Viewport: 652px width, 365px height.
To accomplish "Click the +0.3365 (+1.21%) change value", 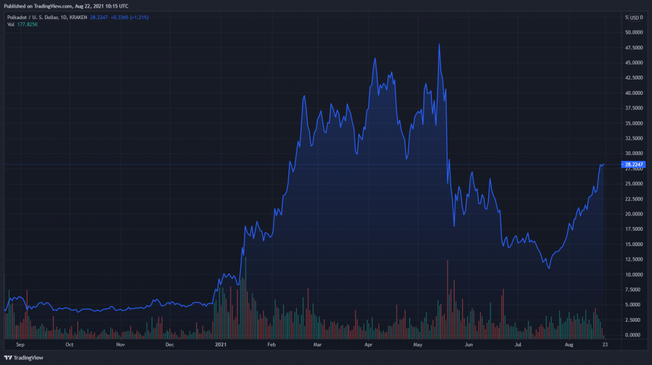I will [x=129, y=17].
